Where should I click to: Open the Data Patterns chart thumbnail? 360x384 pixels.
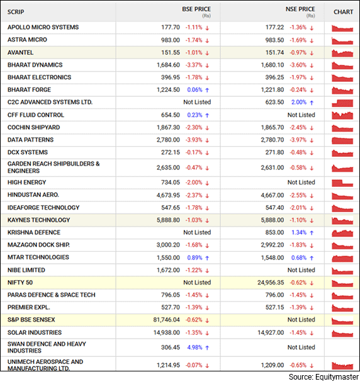pos(342,140)
